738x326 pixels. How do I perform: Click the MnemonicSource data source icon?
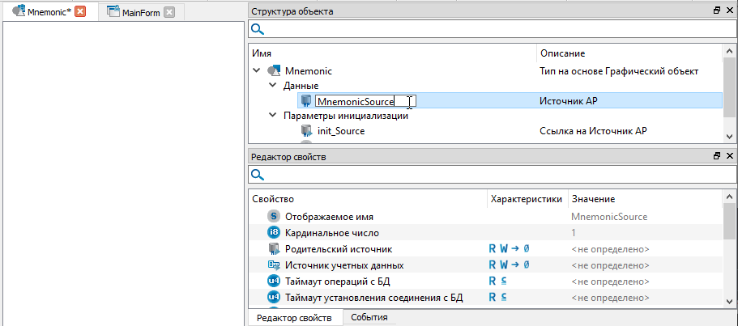[x=305, y=101]
